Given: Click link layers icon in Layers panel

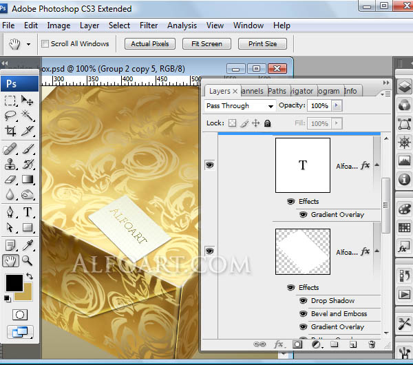Looking at the screenshot, I should click(260, 344).
